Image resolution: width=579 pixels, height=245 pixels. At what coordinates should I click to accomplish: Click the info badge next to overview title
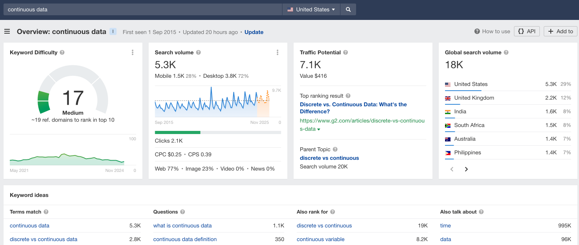tap(113, 32)
